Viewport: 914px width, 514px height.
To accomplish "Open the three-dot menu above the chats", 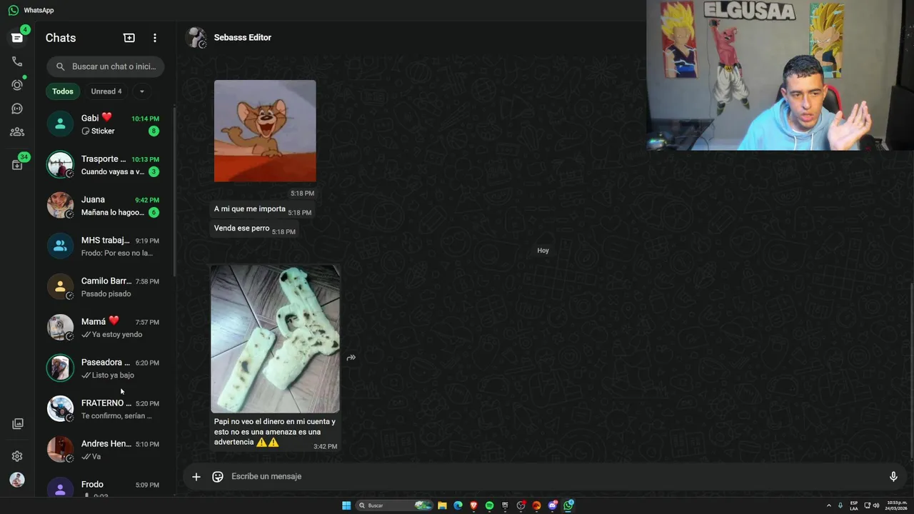I will click(x=155, y=38).
